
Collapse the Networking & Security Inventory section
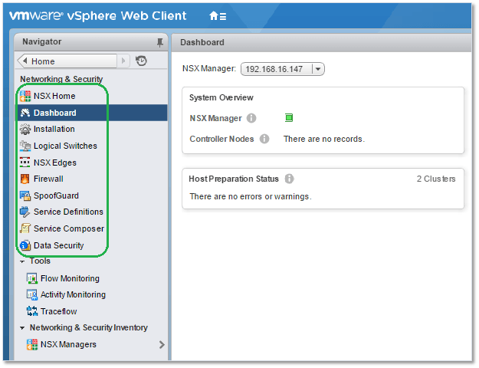click(x=22, y=328)
